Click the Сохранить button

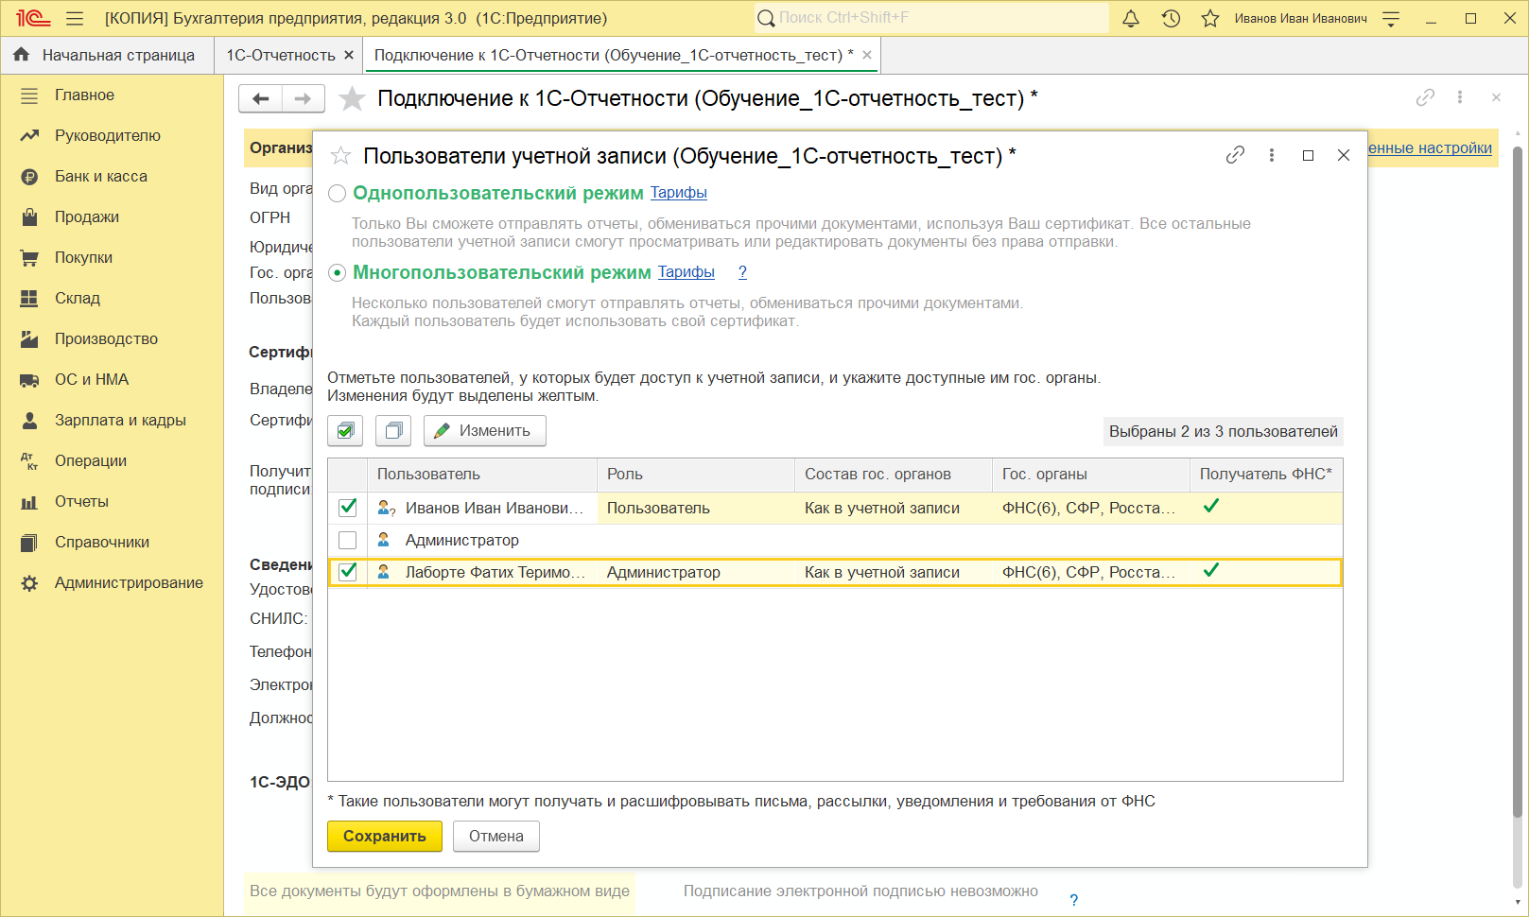tap(385, 837)
